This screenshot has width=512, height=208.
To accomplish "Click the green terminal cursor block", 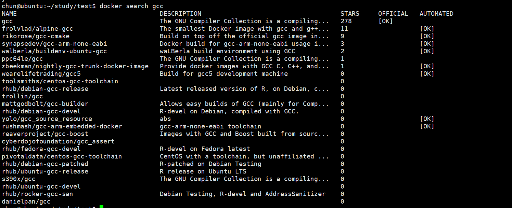I will tap(101, 207).
